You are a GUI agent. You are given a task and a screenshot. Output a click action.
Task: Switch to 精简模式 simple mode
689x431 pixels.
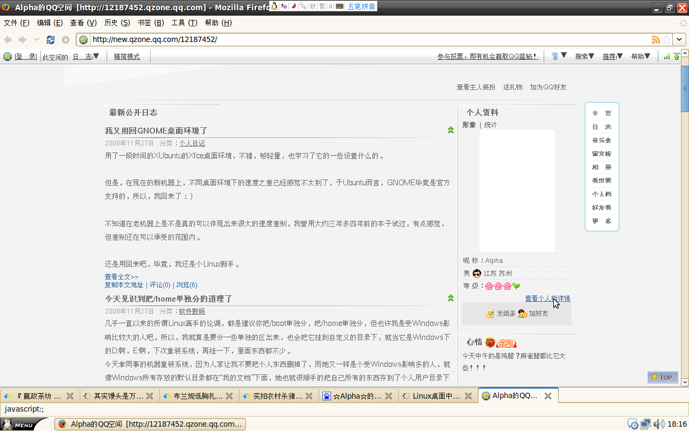[x=126, y=57]
